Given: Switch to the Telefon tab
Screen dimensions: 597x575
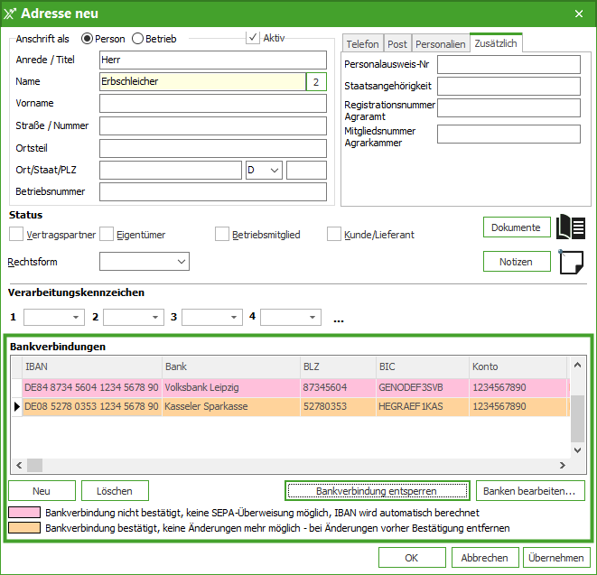Looking at the screenshot, I should 362,44.
